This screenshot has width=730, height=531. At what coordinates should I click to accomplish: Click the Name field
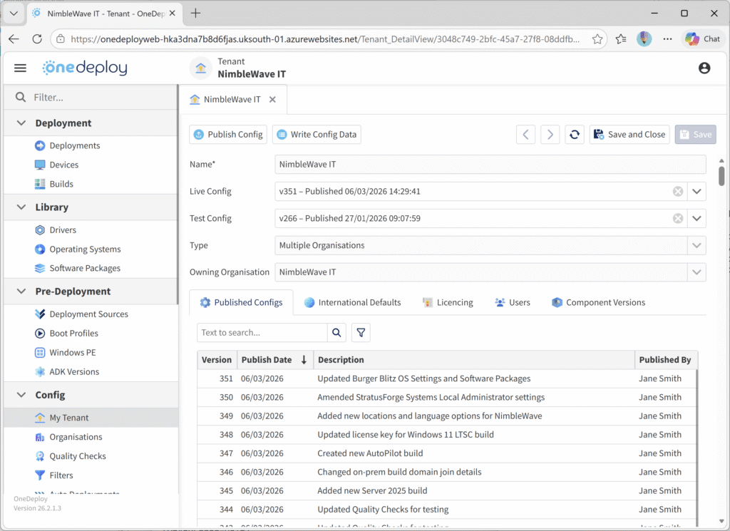490,164
